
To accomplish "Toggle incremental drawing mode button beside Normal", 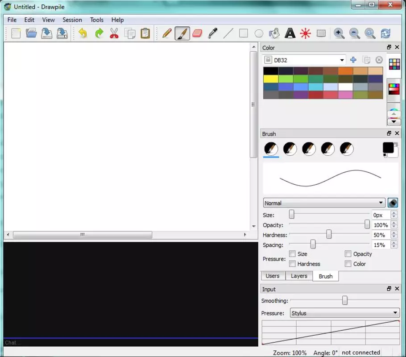I will coord(393,203).
